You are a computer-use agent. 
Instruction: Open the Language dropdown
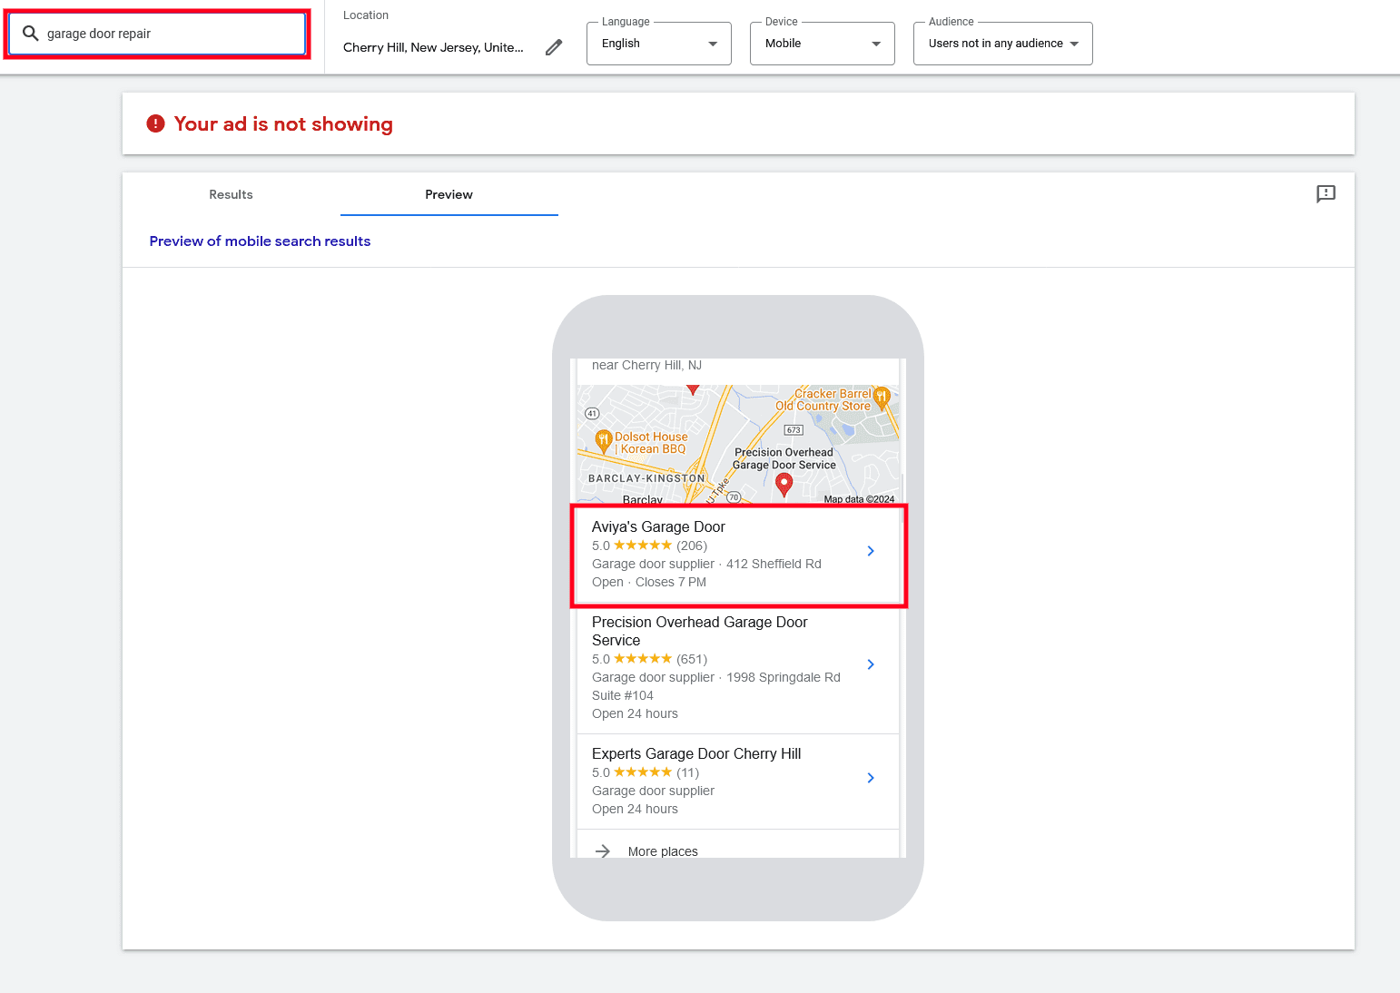pos(659,44)
